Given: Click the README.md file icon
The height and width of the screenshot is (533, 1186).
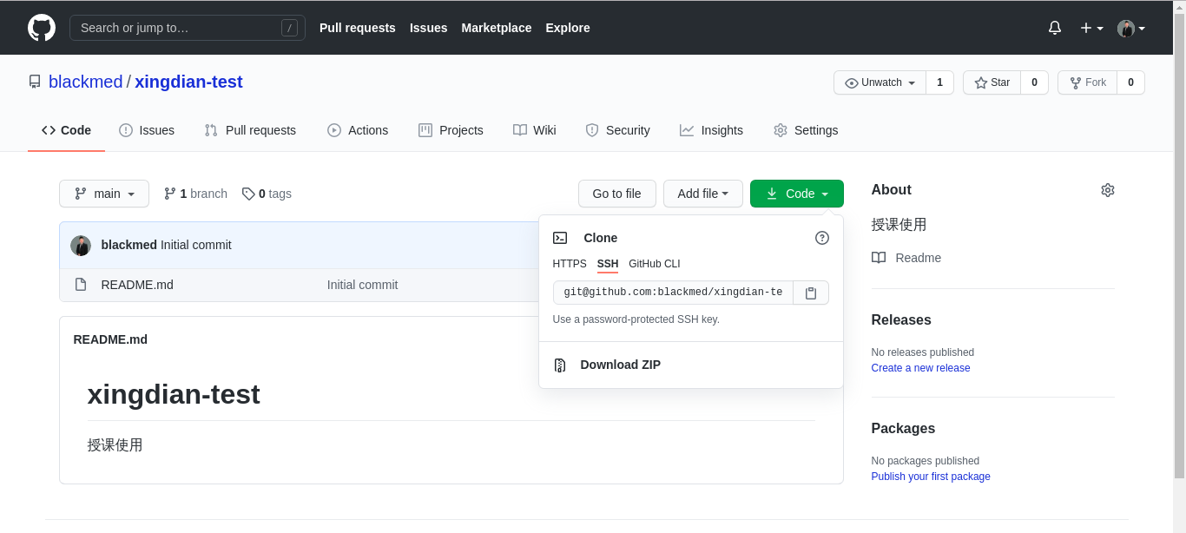Looking at the screenshot, I should point(81,285).
